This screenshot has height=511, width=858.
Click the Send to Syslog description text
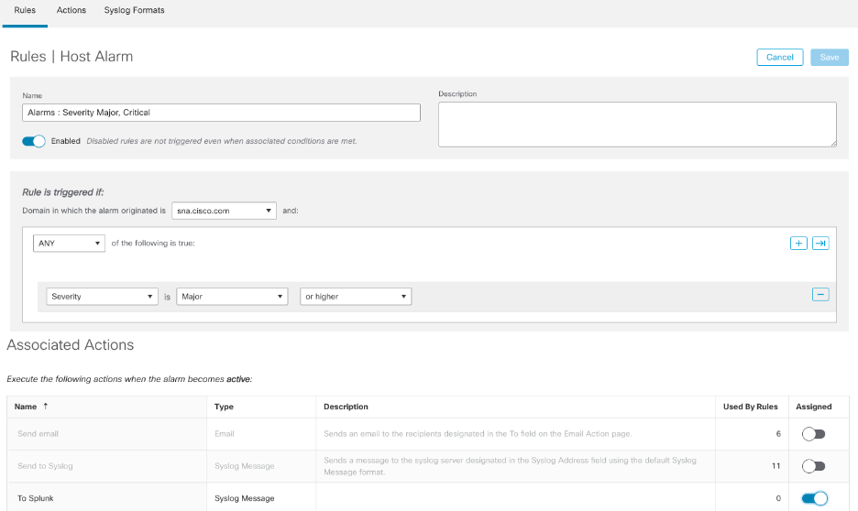coord(510,466)
